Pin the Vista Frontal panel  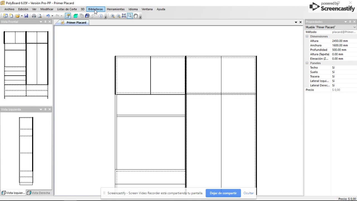pos(45,22)
